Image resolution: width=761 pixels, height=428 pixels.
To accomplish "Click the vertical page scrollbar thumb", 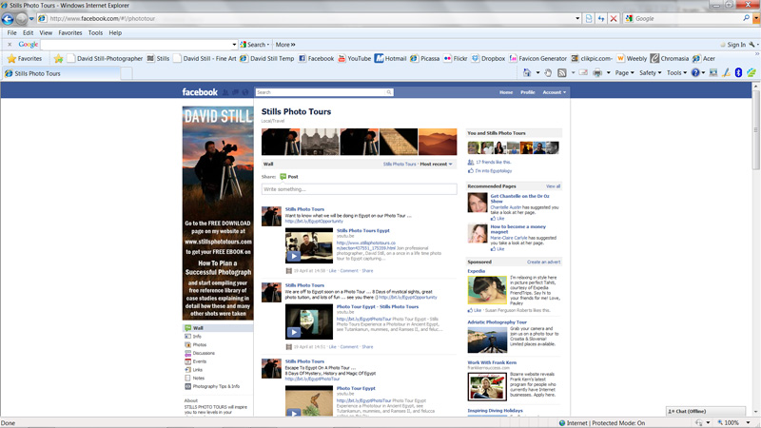I will pos(755,129).
